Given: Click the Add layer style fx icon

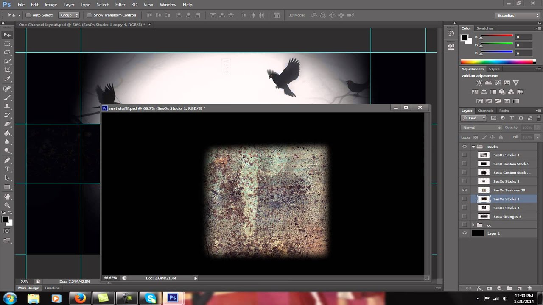Looking at the screenshot, I should (x=479, y=288).
